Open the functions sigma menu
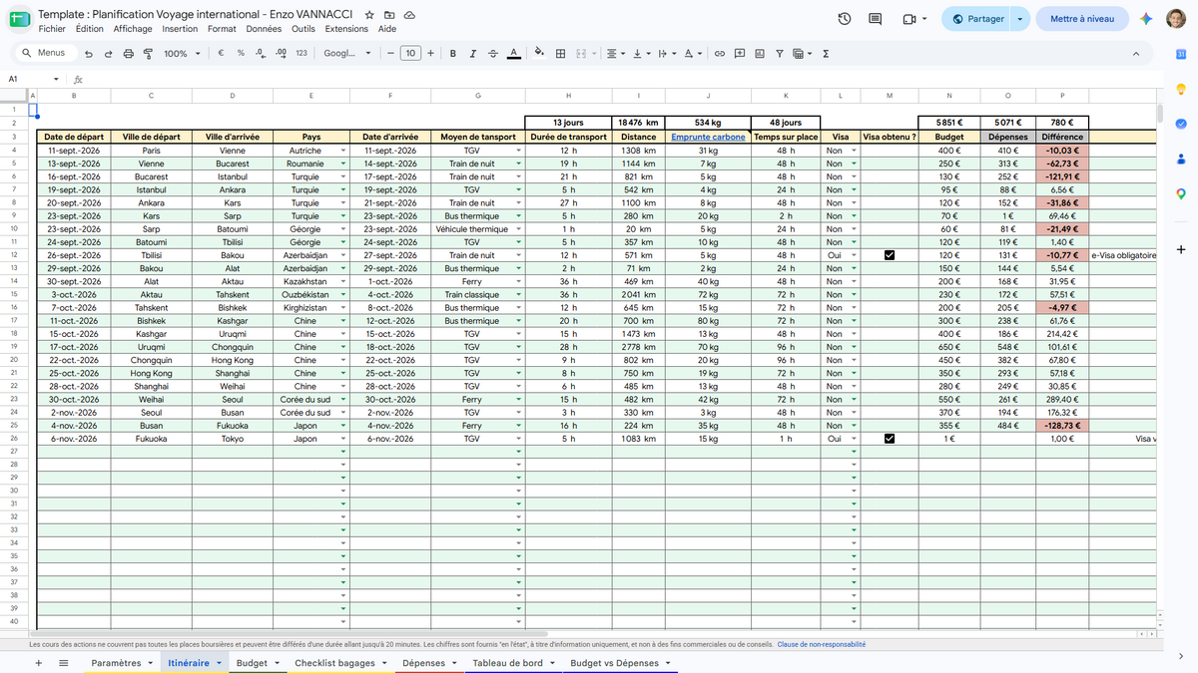The image size is (1198, 673). pos(826,54)
